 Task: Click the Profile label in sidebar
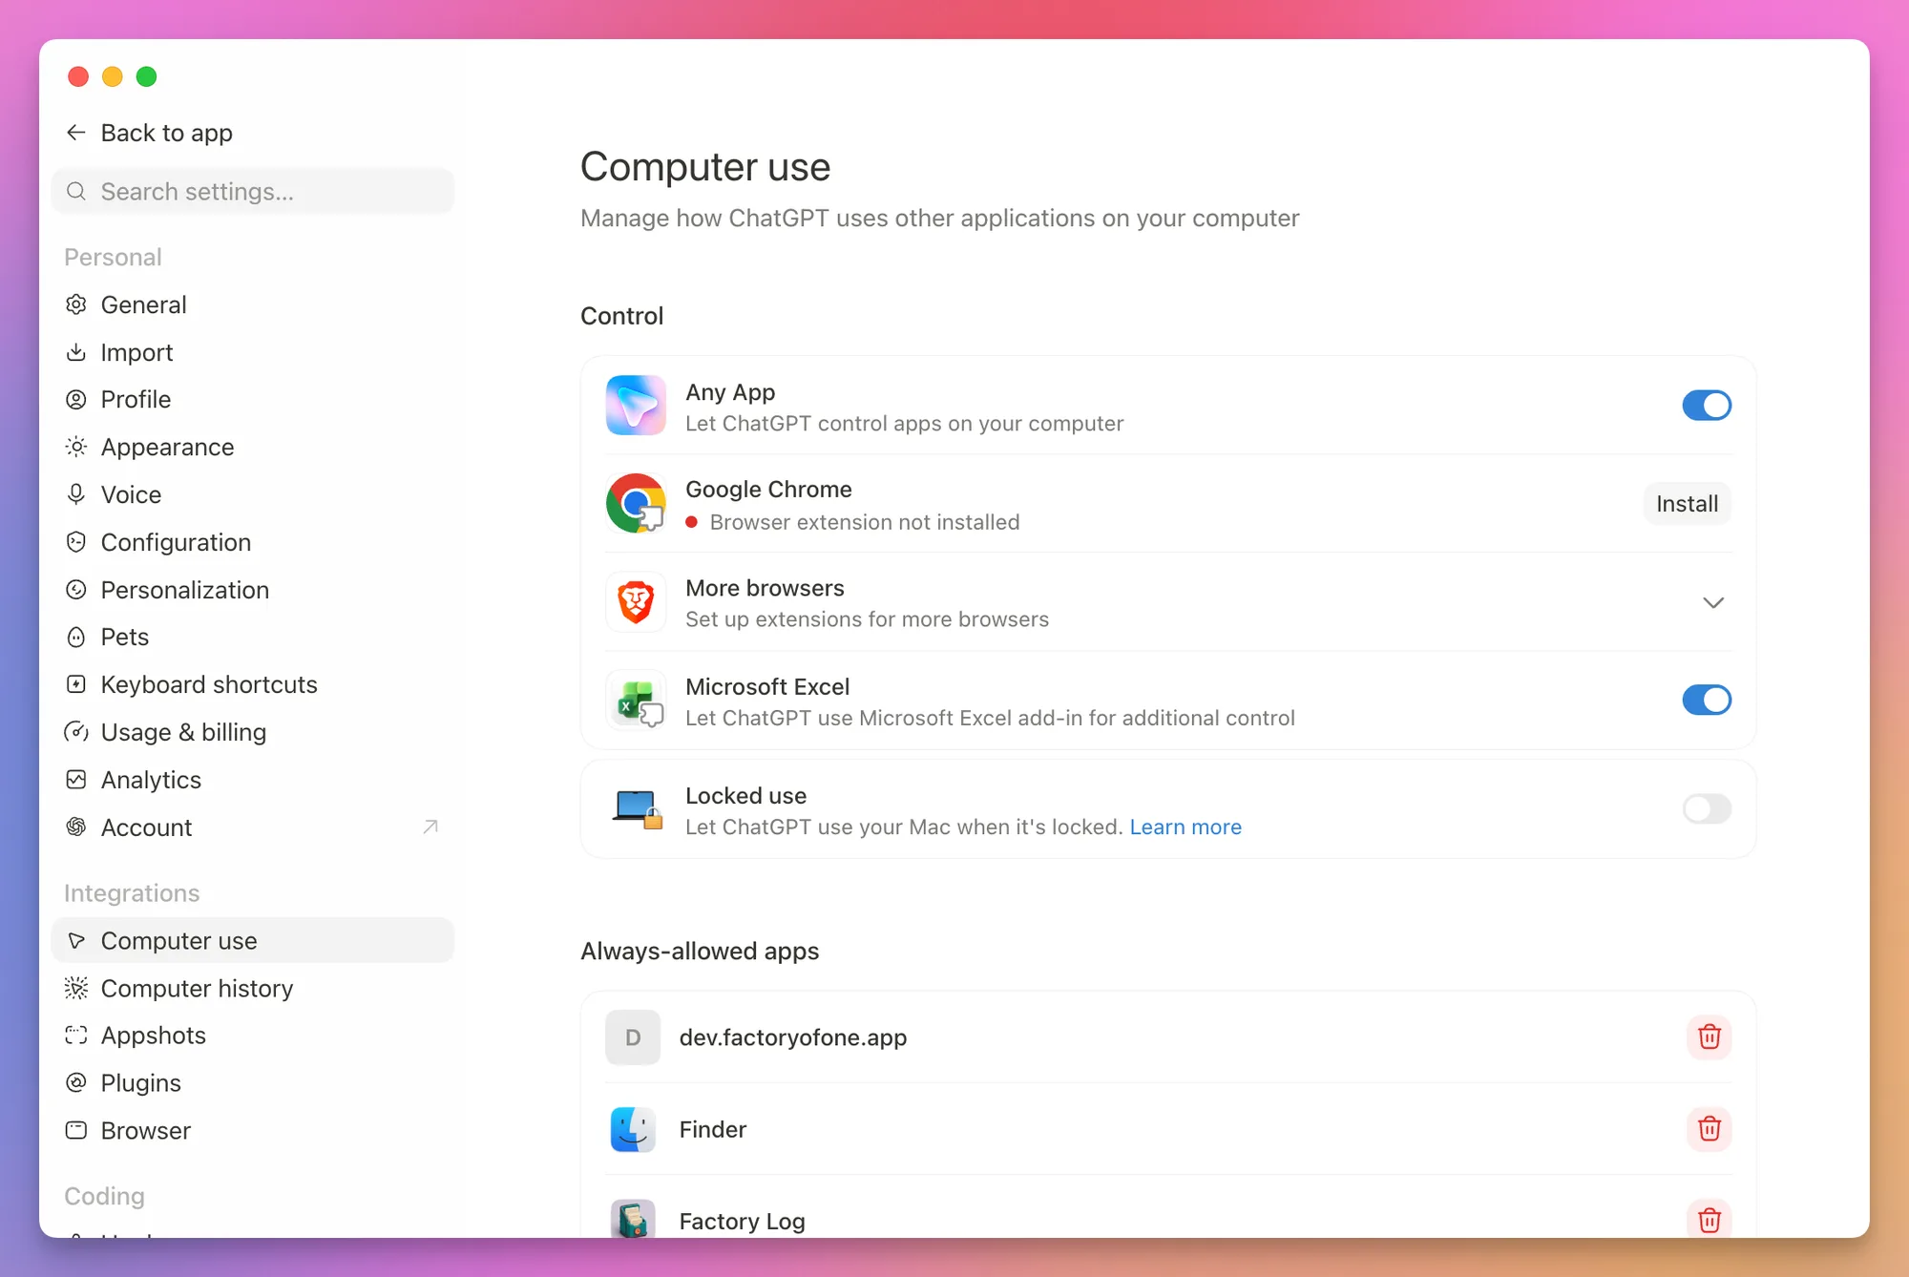136,399
